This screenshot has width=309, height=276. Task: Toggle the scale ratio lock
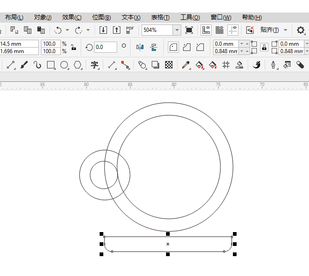[73, 47]
